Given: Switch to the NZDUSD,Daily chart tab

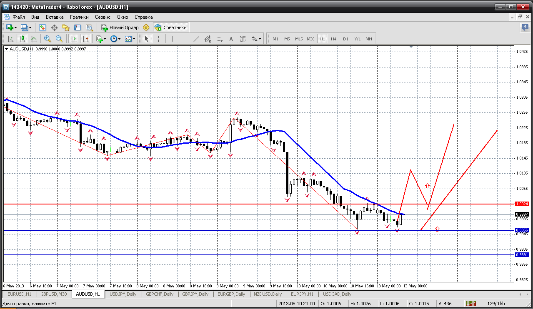Looking at the screenshot, I should 268,294.
